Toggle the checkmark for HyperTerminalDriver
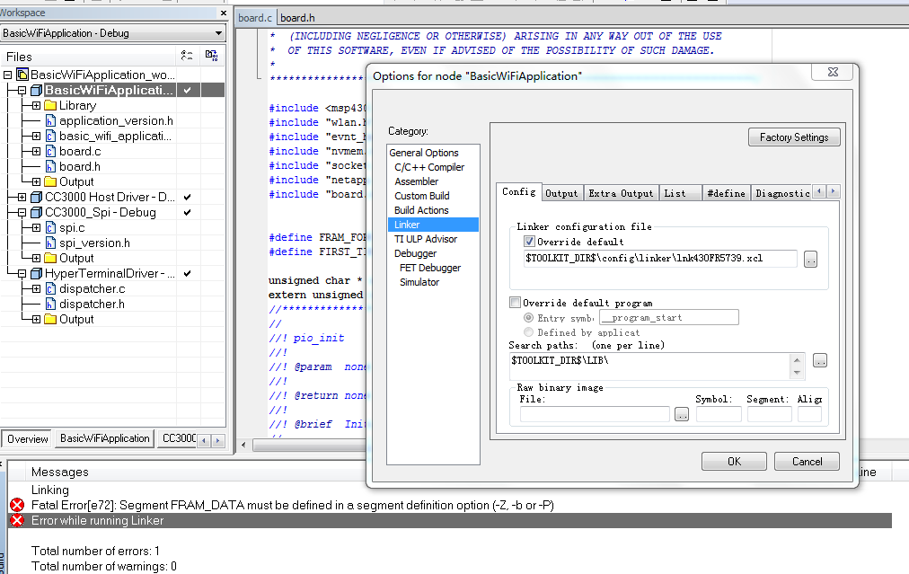The image size is (909, 574). tap(187, 273)
